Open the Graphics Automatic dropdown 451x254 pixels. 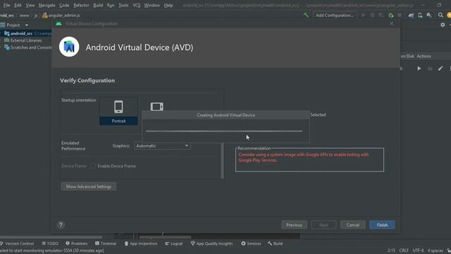point(162,146)
